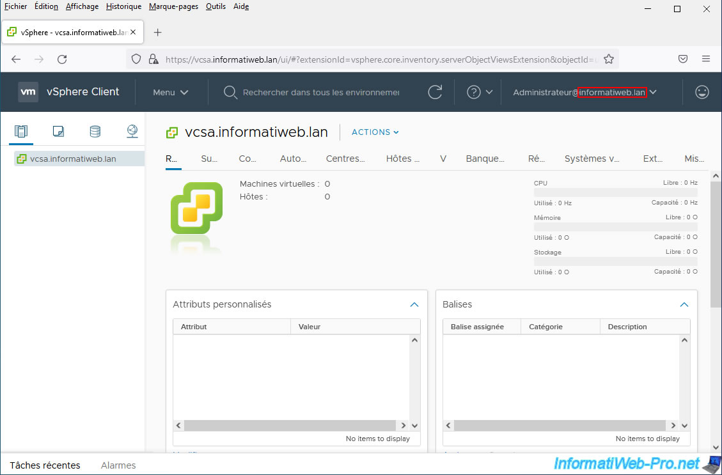This screenshot has width=722, height=475.
Task: Switch to the Su... (Surveiller) tab
Action: click(209, 159)
